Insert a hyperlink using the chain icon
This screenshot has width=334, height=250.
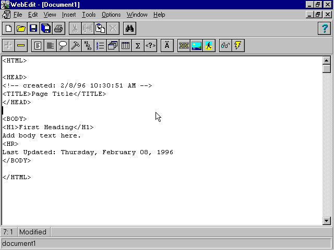tap(184, 45)
